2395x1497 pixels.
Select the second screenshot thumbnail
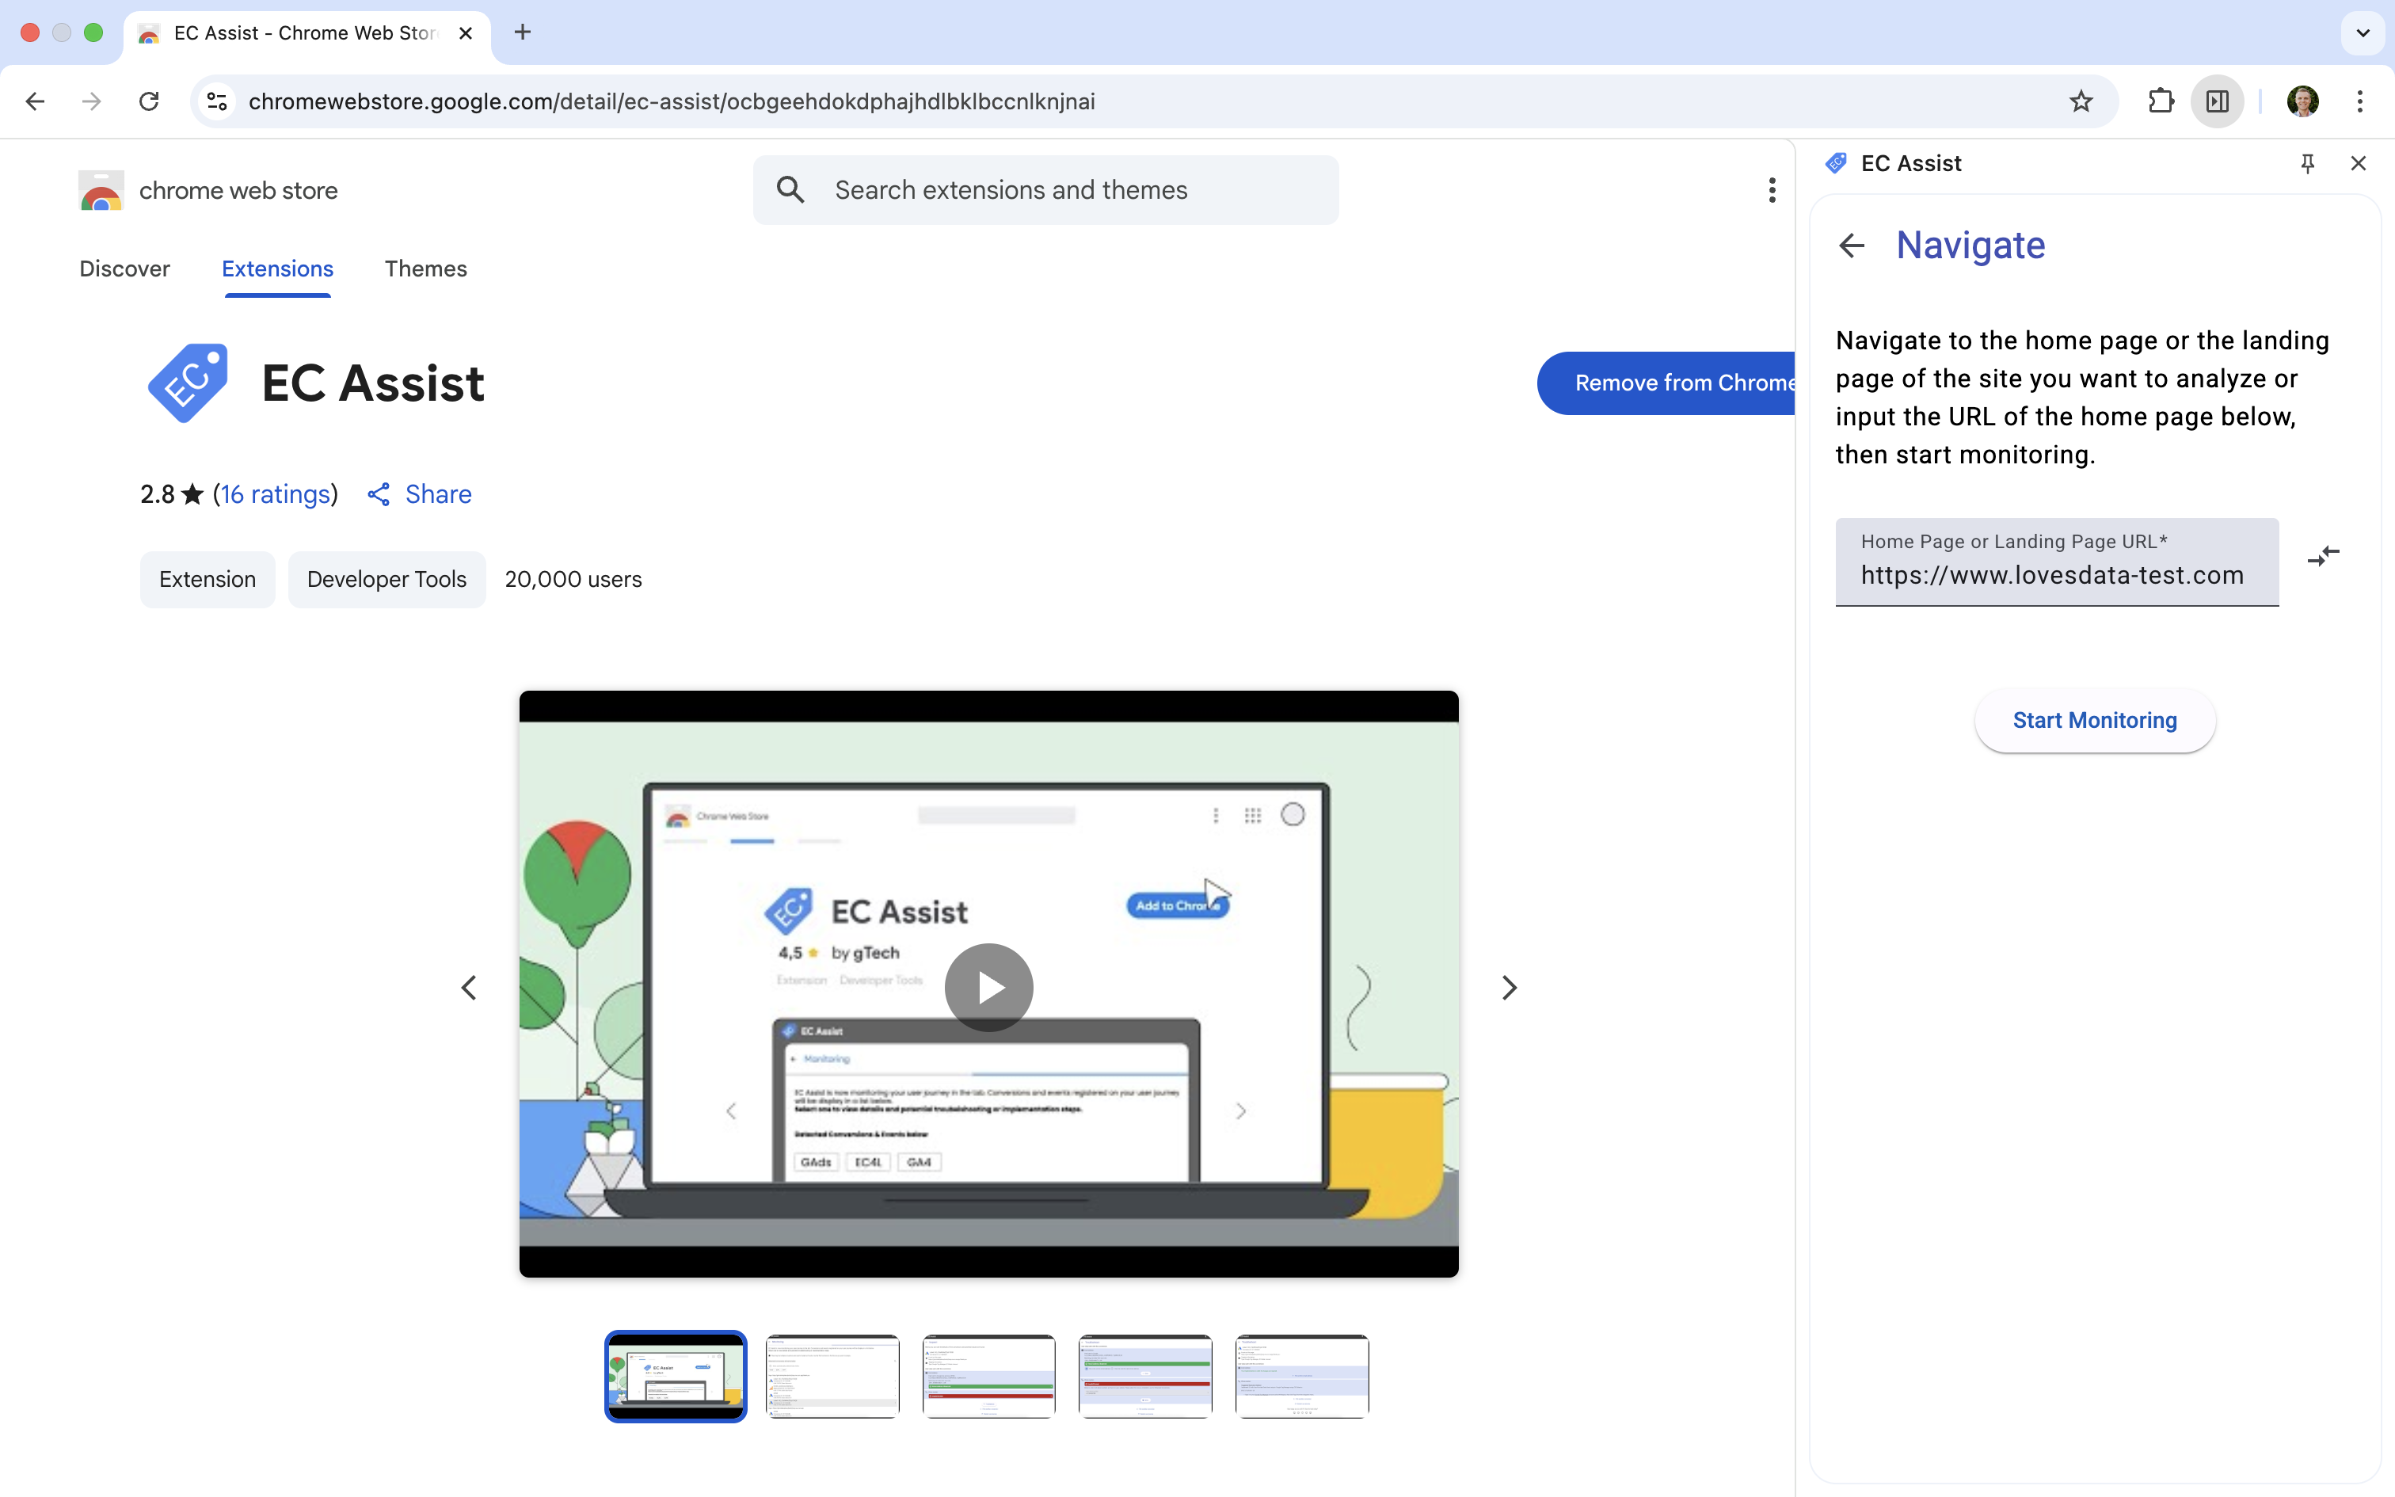tap(832, 1377)
